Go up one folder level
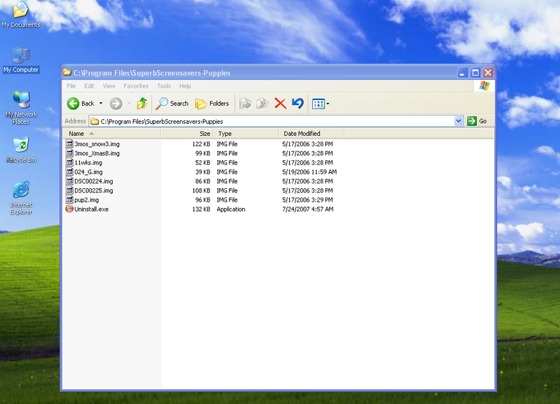The image size is (560, 404). (142, 104)
